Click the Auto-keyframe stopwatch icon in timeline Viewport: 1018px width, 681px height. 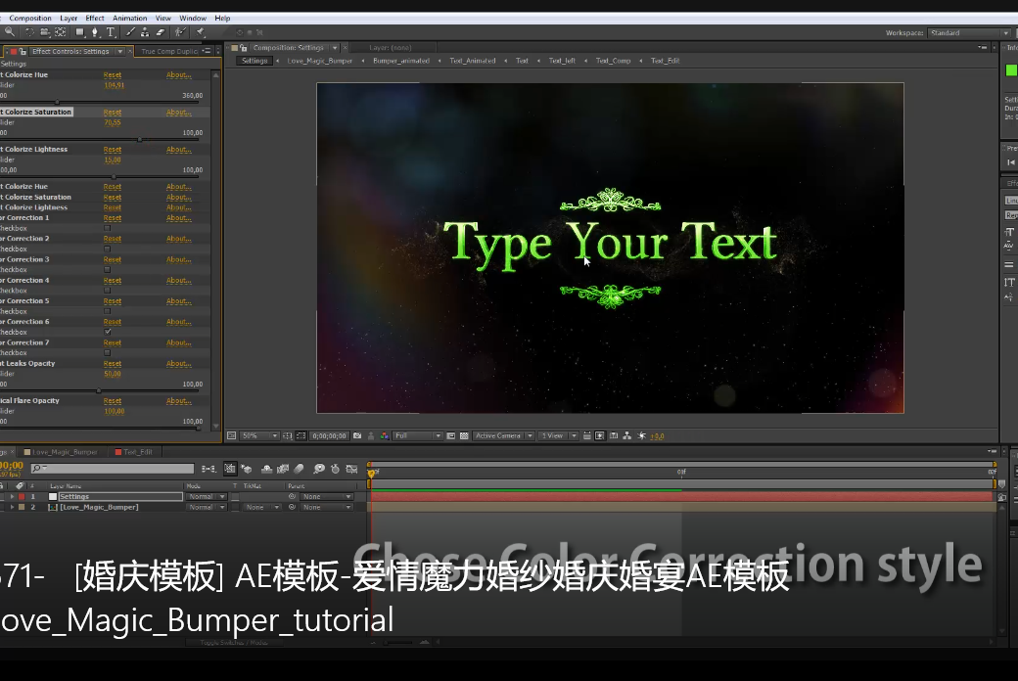click(x=335, y=469)
